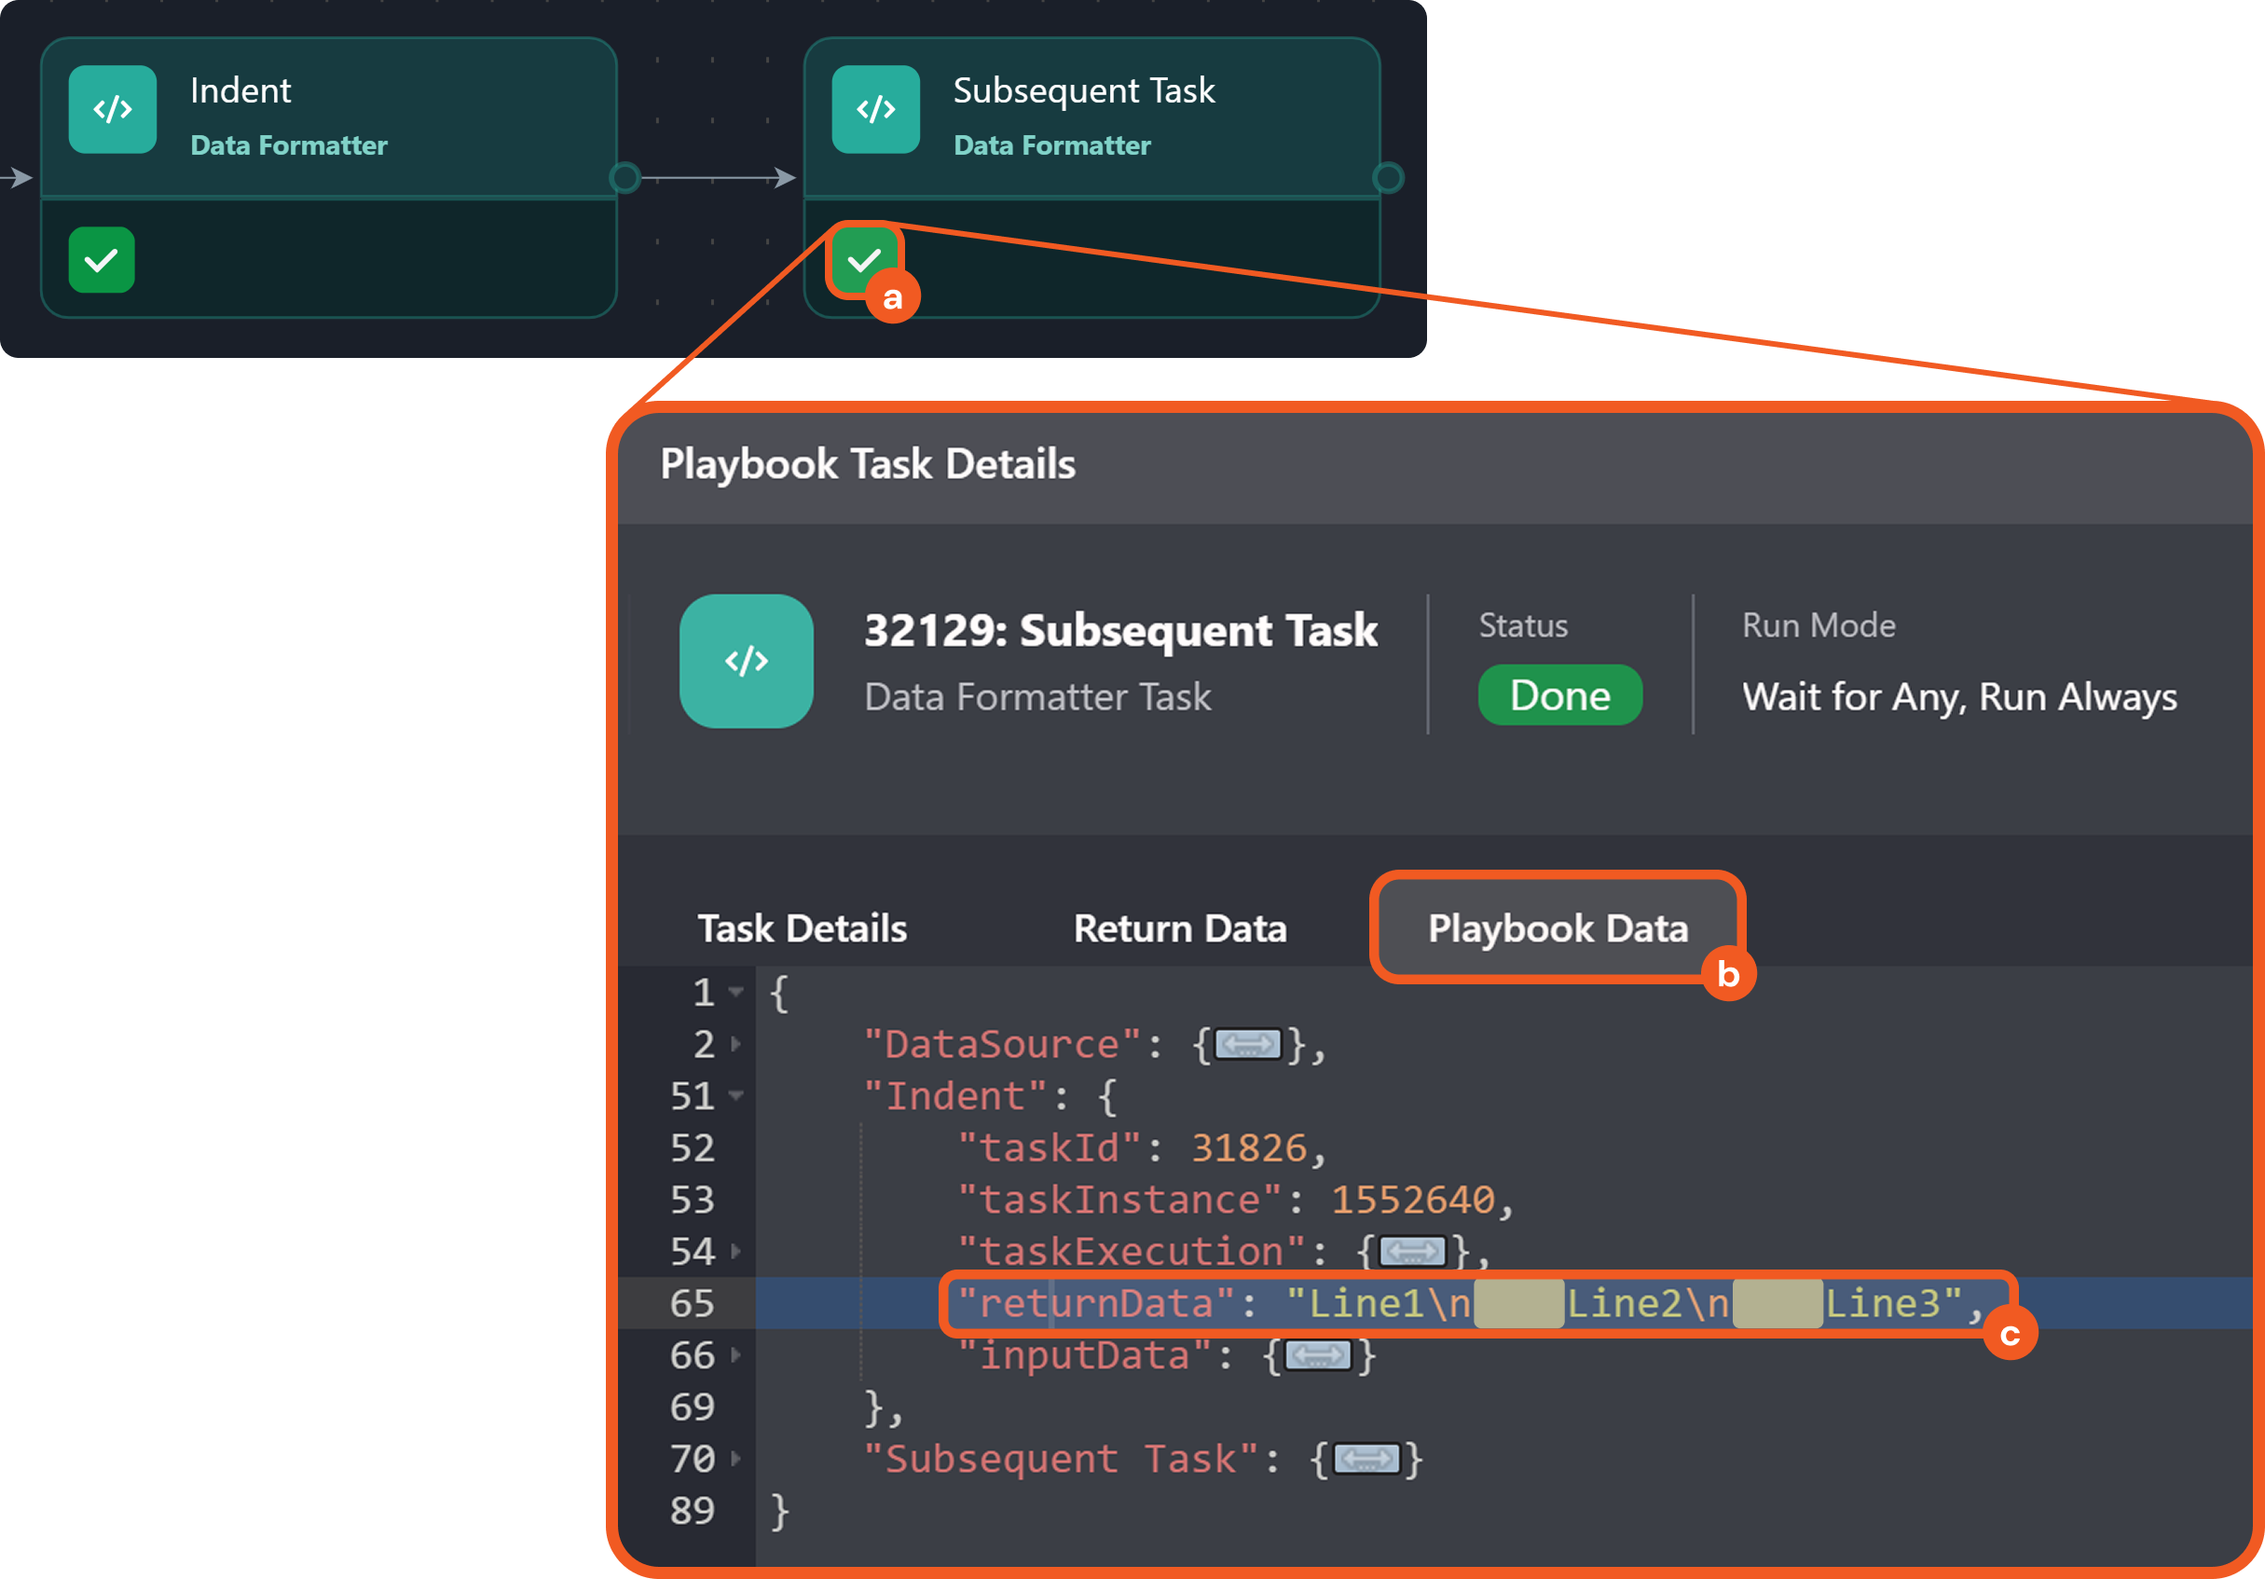Viewport: 2265px width, 1579px height.
Task: Expand line 54 taskExecution fold arrow
Action: tap(736, 1252)
